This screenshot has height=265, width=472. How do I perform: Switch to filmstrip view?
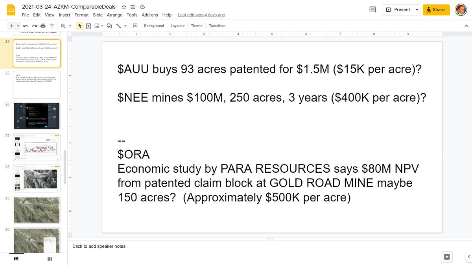click(17, 259)
